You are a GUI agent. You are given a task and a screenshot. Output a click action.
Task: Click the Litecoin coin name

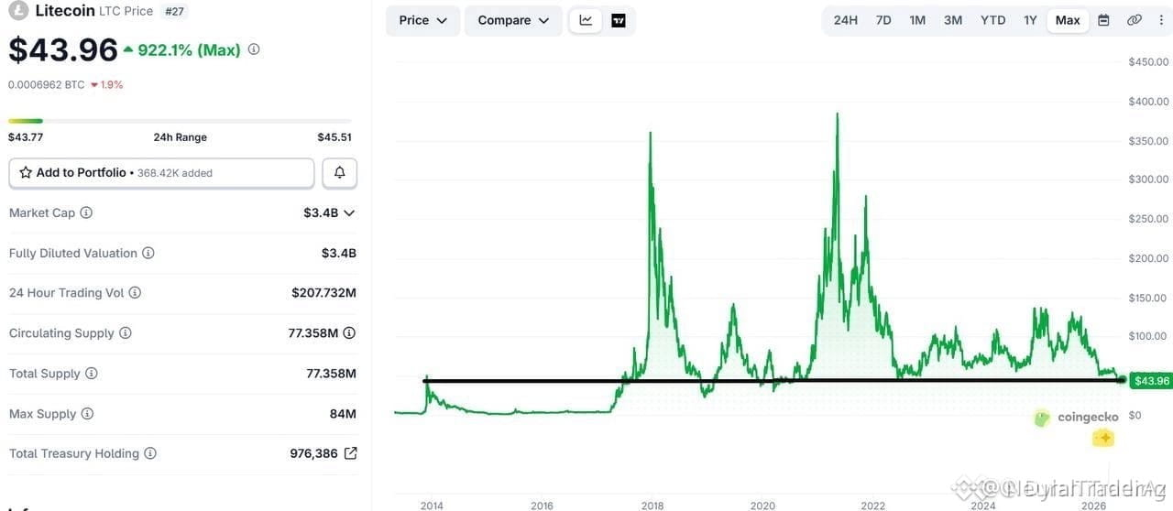coord(64,11)
